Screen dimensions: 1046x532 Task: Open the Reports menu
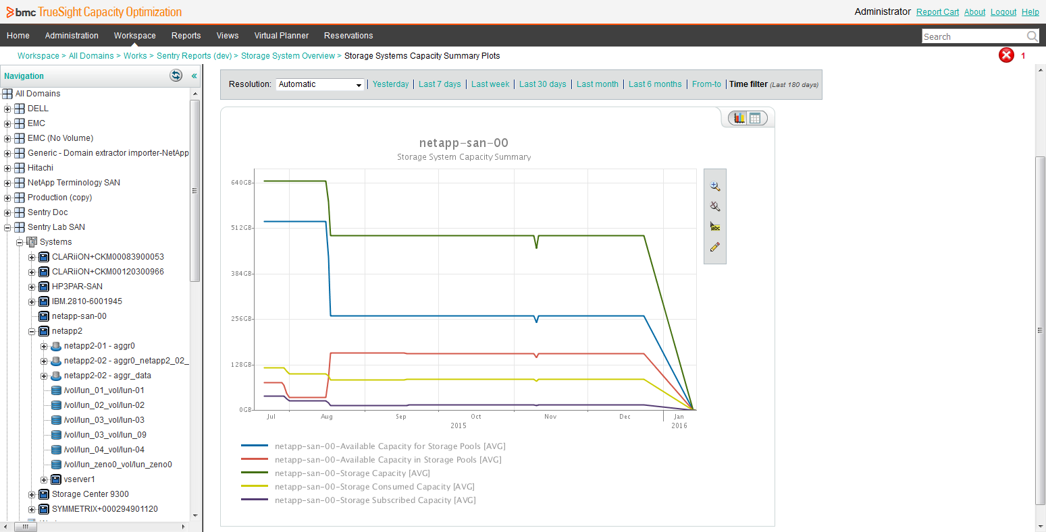(x=186, y=36)
